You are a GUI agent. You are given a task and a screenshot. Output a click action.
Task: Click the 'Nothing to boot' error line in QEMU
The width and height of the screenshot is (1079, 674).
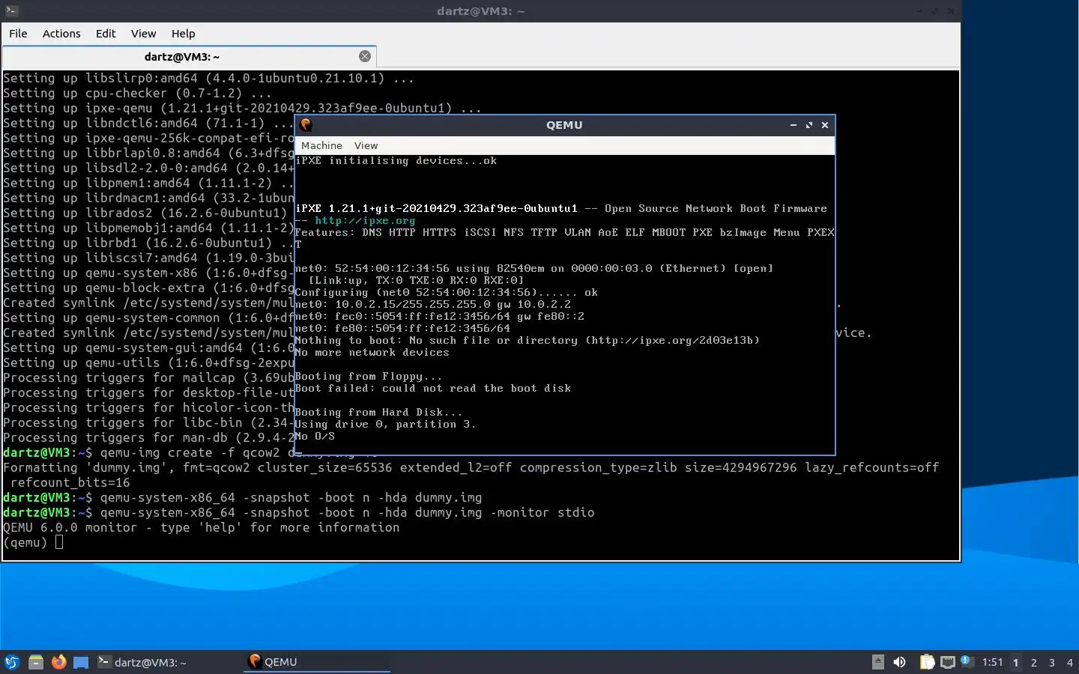528,340
